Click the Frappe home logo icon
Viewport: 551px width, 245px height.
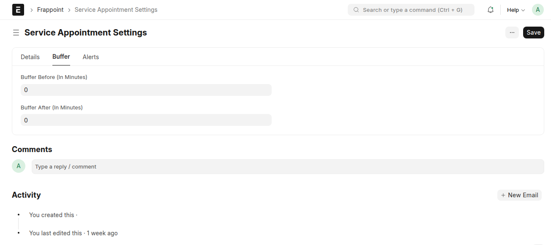point(18,10)
